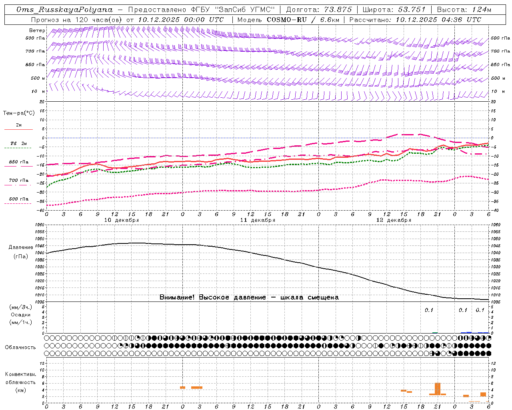Click the Долгота: 73.875 value
This screenshot has height=410, width=512.
coord(319,10)
